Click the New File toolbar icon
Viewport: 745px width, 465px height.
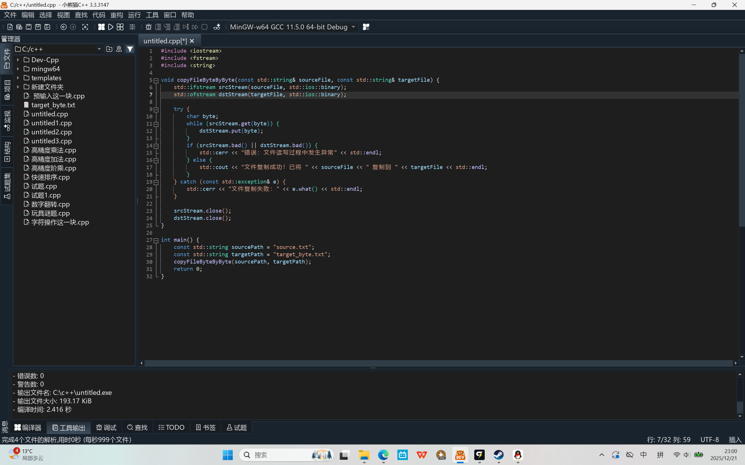[x=10, y=27]
